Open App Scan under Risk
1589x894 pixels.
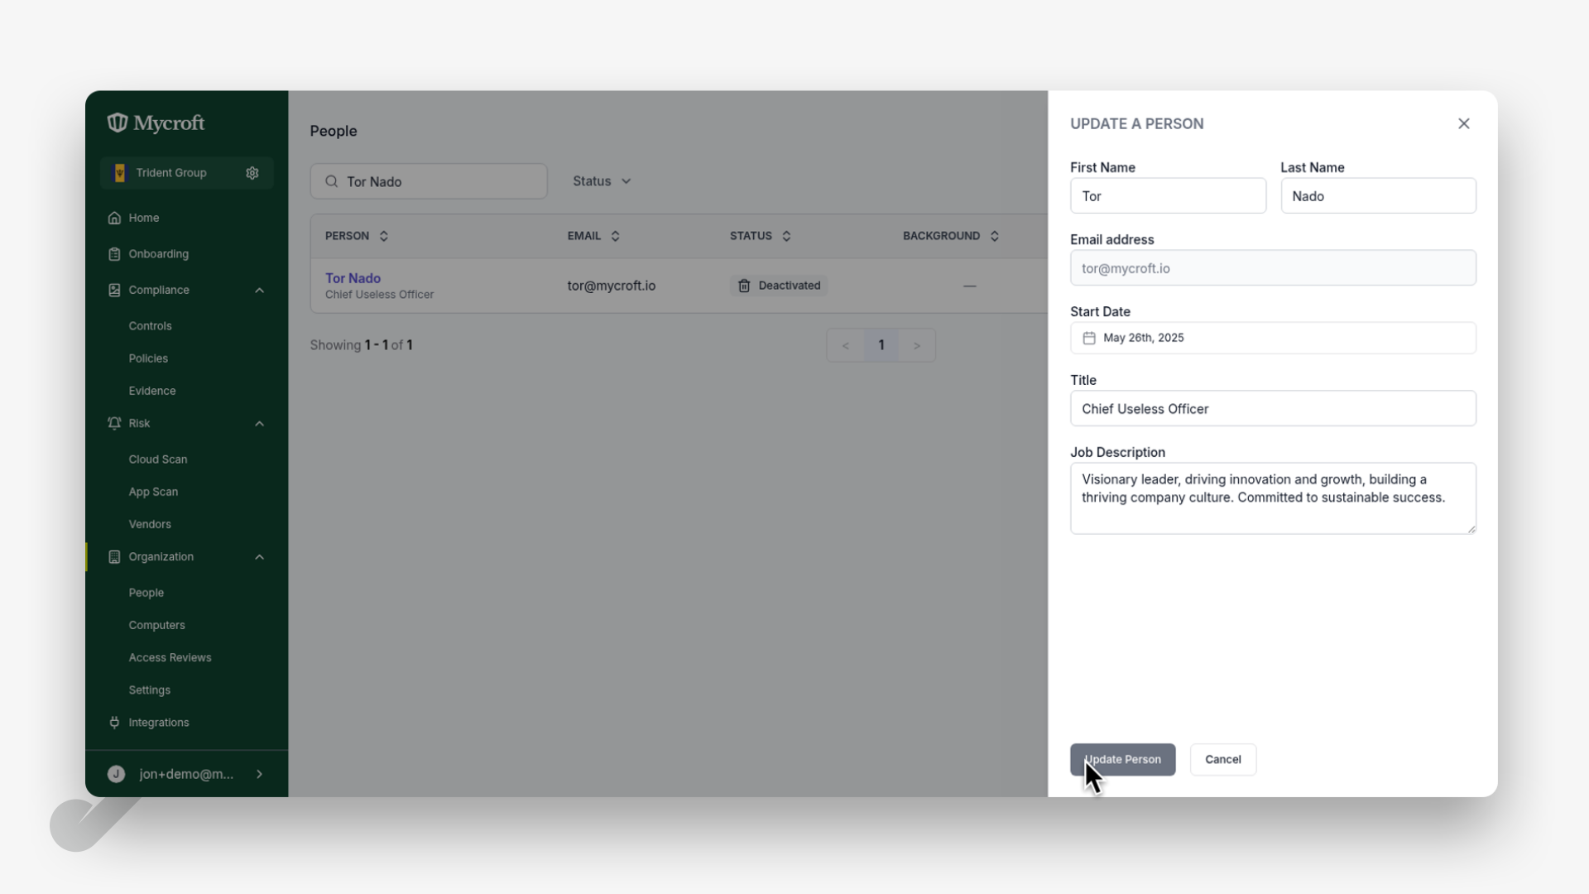tap(153, 492)
